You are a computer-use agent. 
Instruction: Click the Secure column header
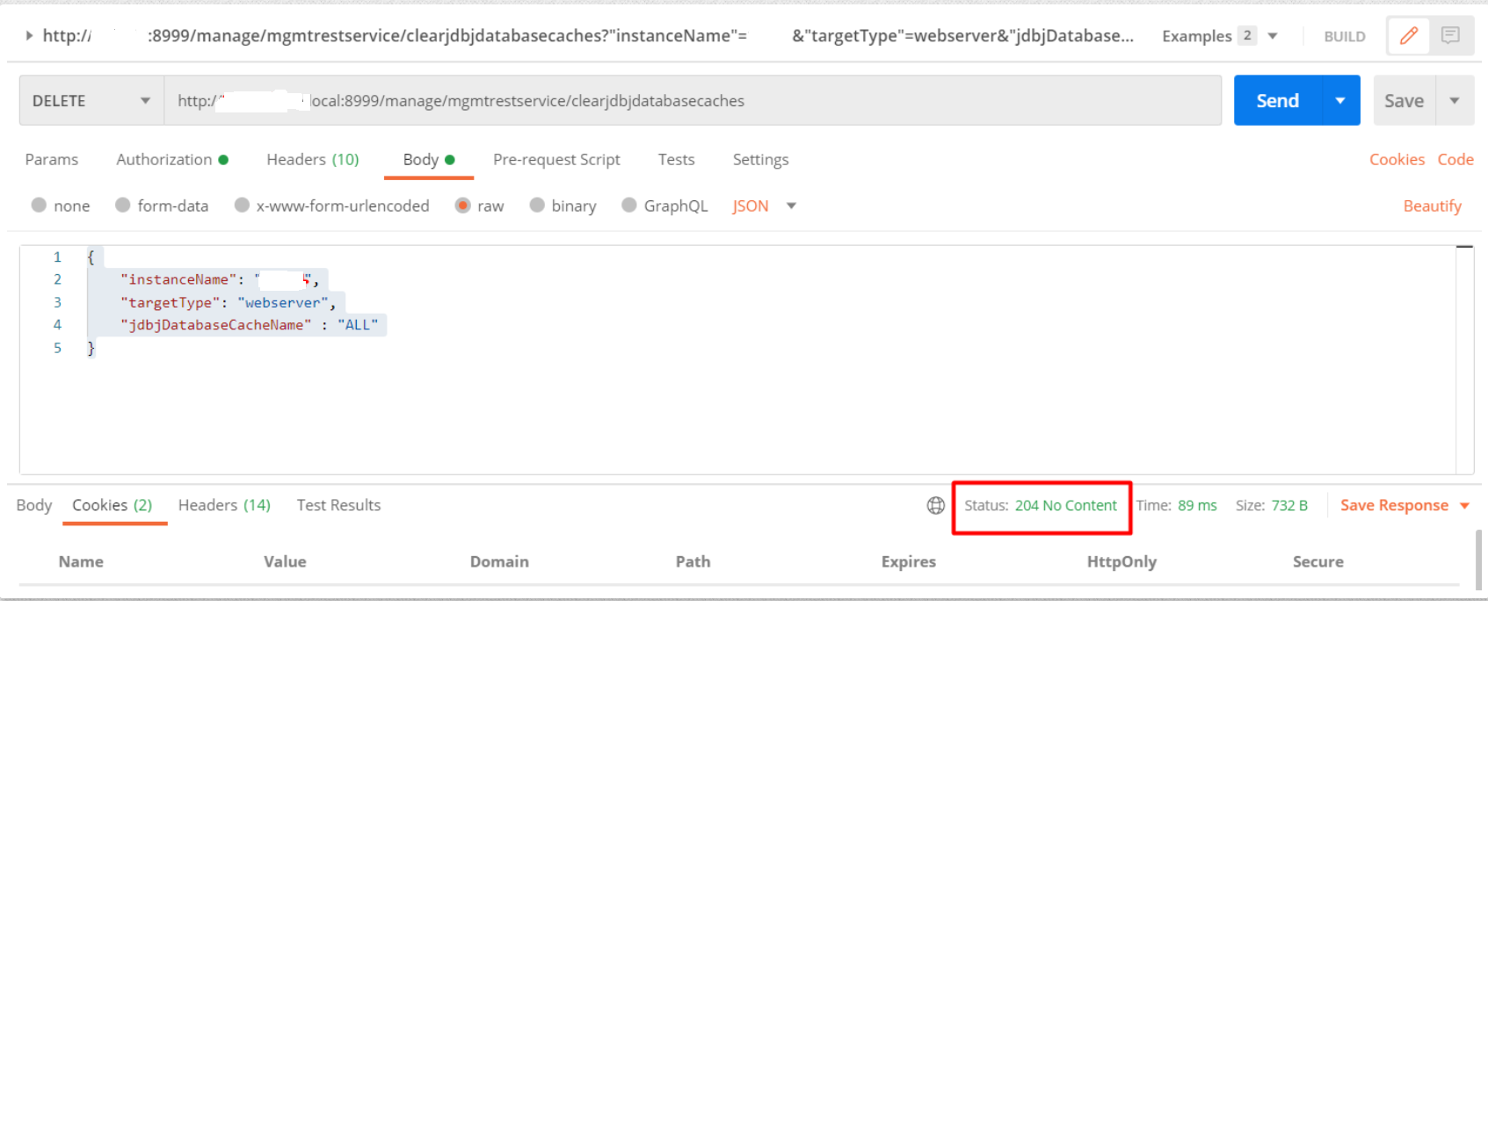[1317, 561]
